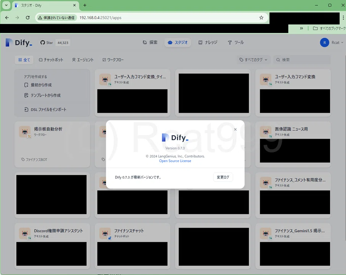
Task: Open the ファイナンスチャット chatbot card
Action: 133,246
